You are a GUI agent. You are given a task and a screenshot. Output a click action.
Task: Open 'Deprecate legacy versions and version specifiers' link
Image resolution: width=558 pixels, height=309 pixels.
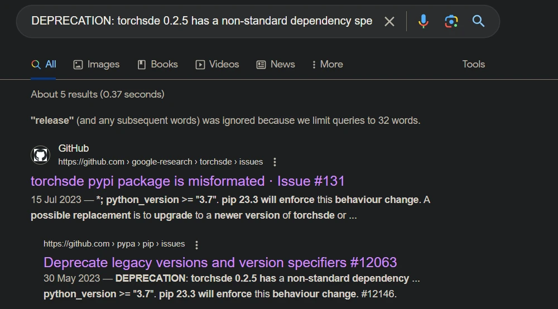pyautogui.click(x=220, y=262)
